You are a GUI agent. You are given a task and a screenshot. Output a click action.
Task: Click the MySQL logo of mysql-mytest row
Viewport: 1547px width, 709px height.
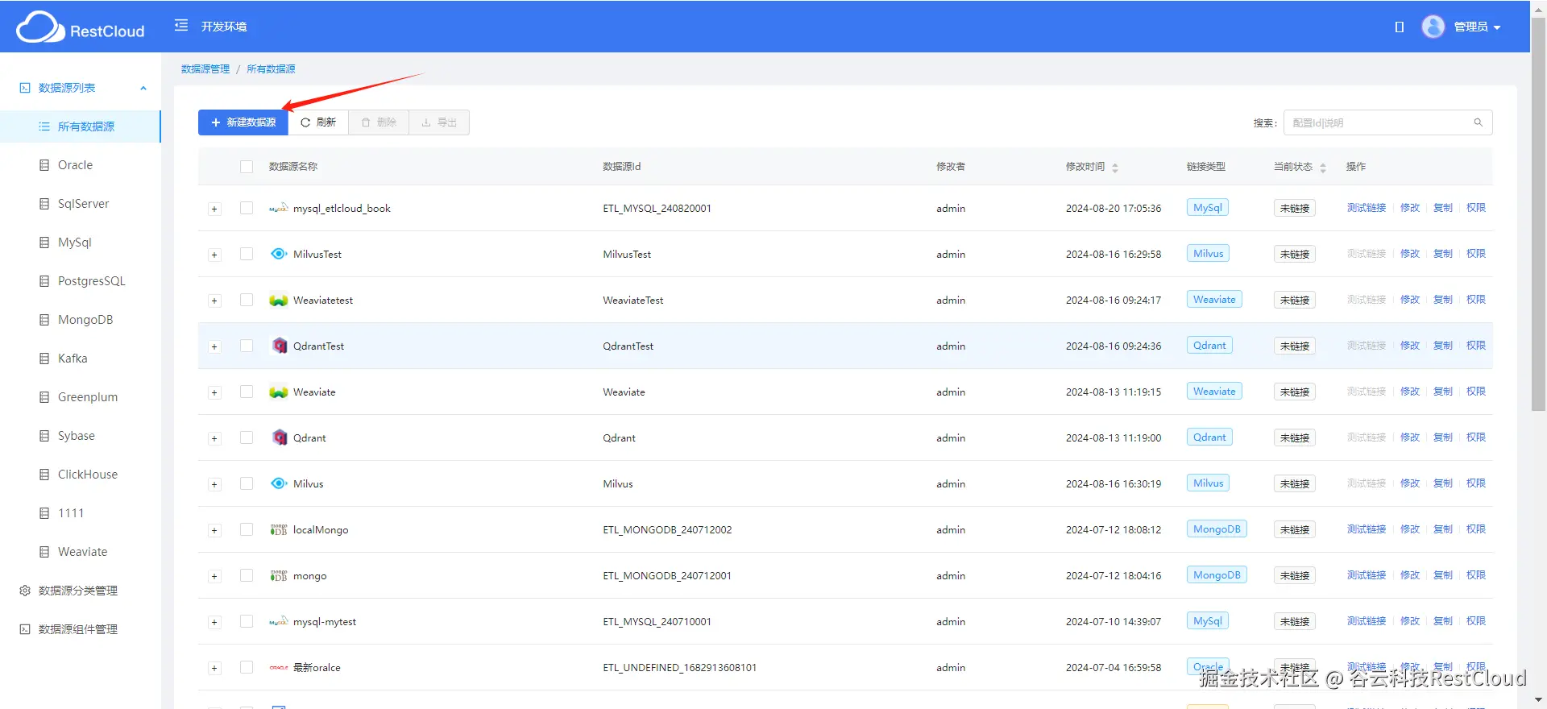pyautogui.click(x=279, y=621)
